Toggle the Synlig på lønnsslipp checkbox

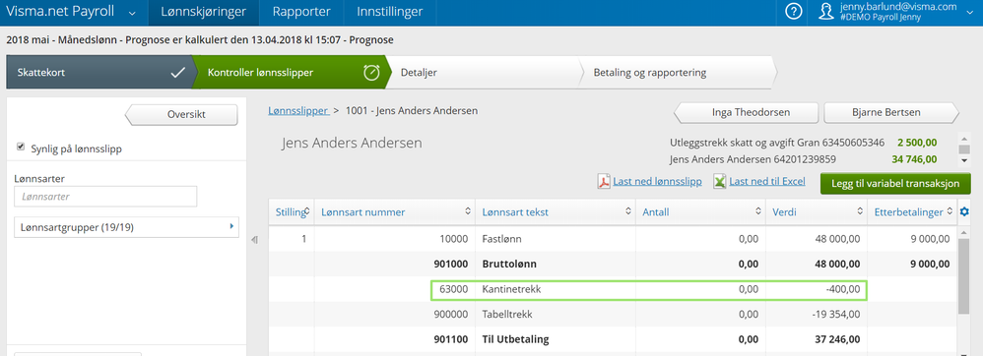point(20,148)
